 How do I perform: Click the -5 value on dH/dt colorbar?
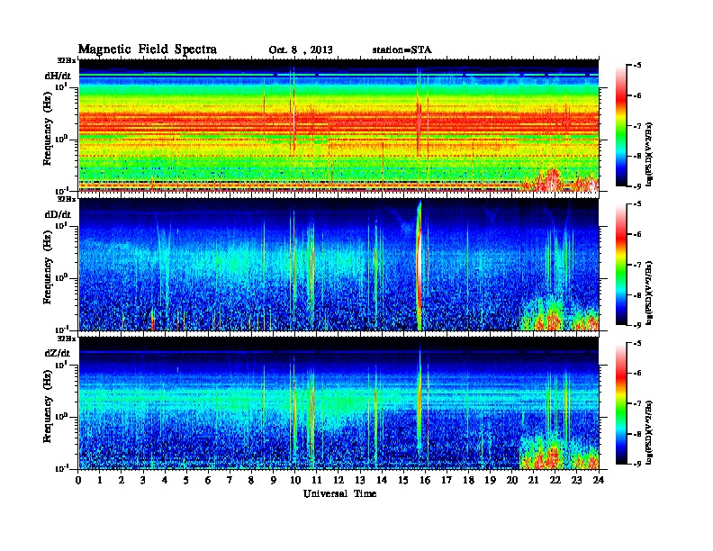click(x=637, y=66)
